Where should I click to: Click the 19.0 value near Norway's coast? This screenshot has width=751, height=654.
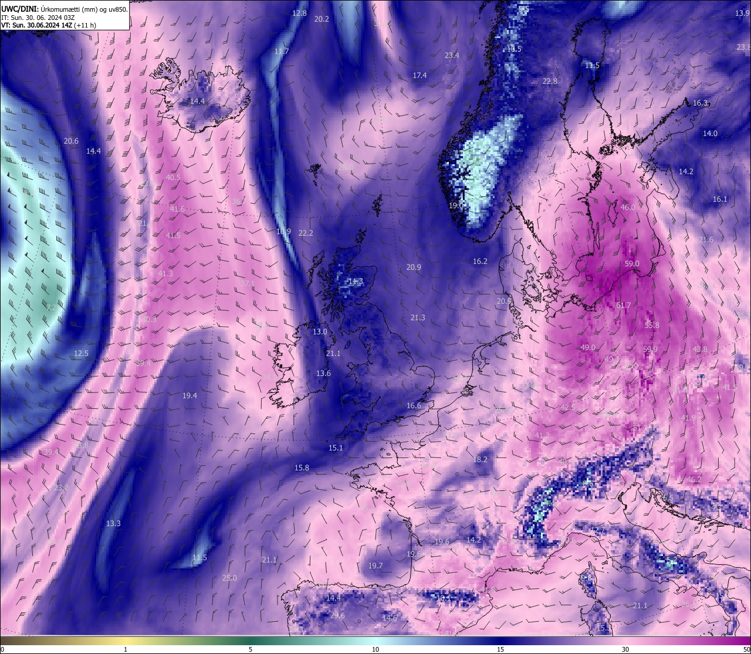(x=456, y=205)
